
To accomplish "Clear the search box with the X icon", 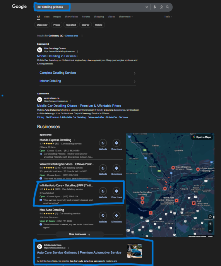I will (x=147, y=7).
